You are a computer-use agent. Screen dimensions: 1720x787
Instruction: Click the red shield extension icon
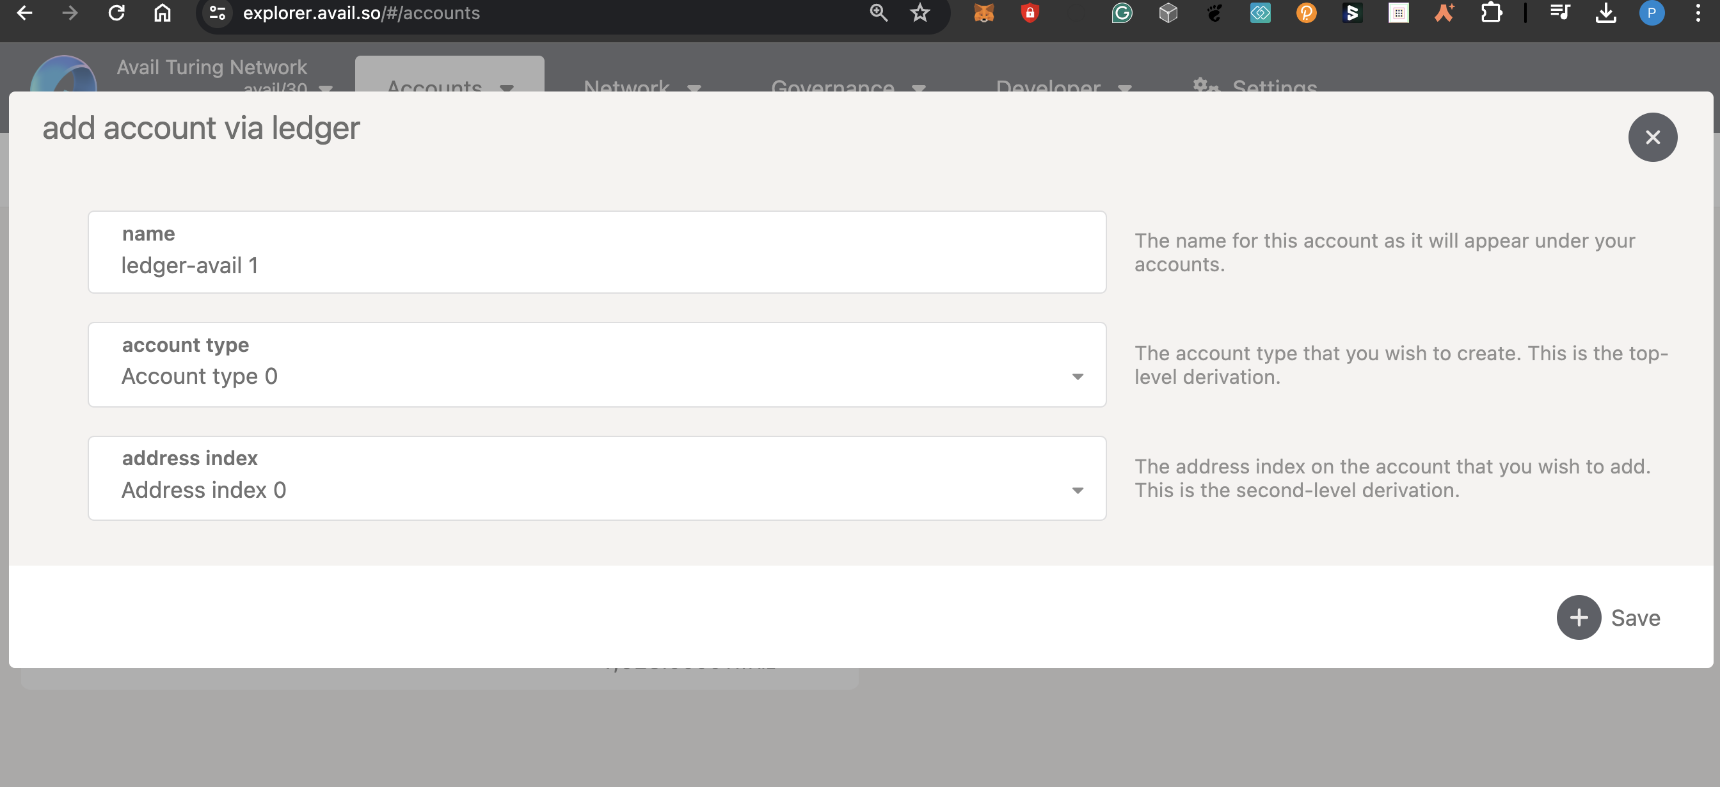click(1030, 13)
